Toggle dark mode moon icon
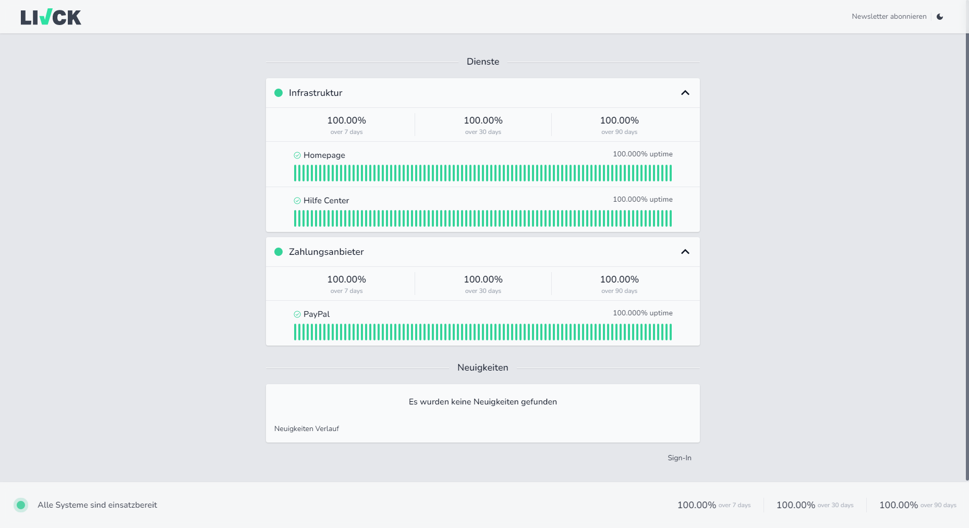The width and height of the screenshot is (969, 528). (x=940, y=17)
